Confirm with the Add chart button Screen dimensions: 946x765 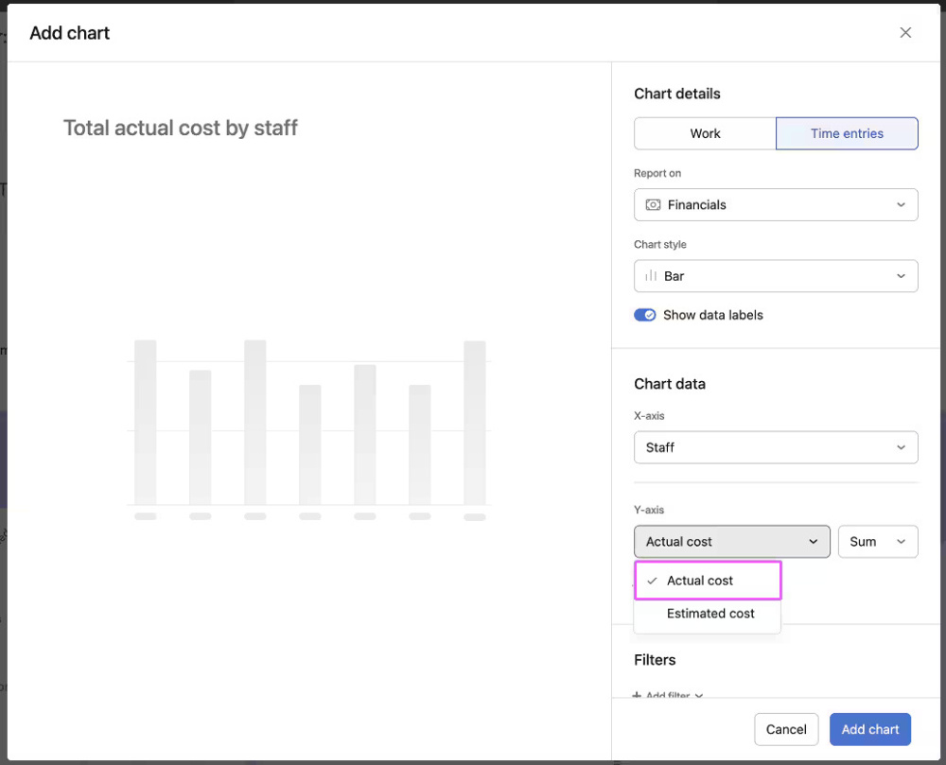coord(869,729)
